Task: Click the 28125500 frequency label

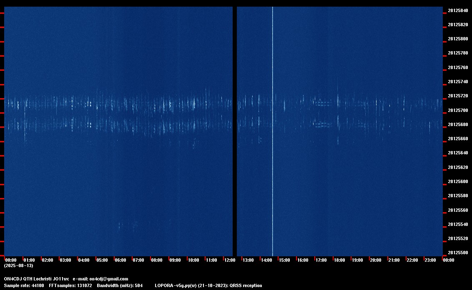Action: [458, 253]
